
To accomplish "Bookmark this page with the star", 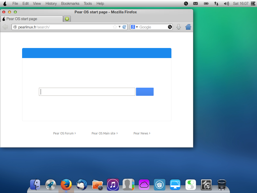I will (115, 27).
